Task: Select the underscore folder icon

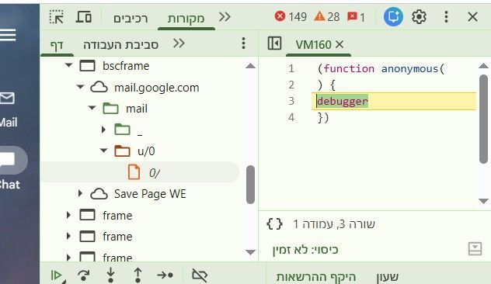Action: click(122, 130)
